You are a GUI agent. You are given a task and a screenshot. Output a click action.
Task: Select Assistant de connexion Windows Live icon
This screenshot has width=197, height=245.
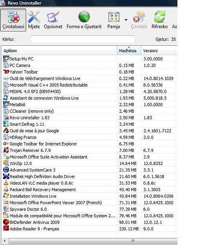click(x=6, y=98)
